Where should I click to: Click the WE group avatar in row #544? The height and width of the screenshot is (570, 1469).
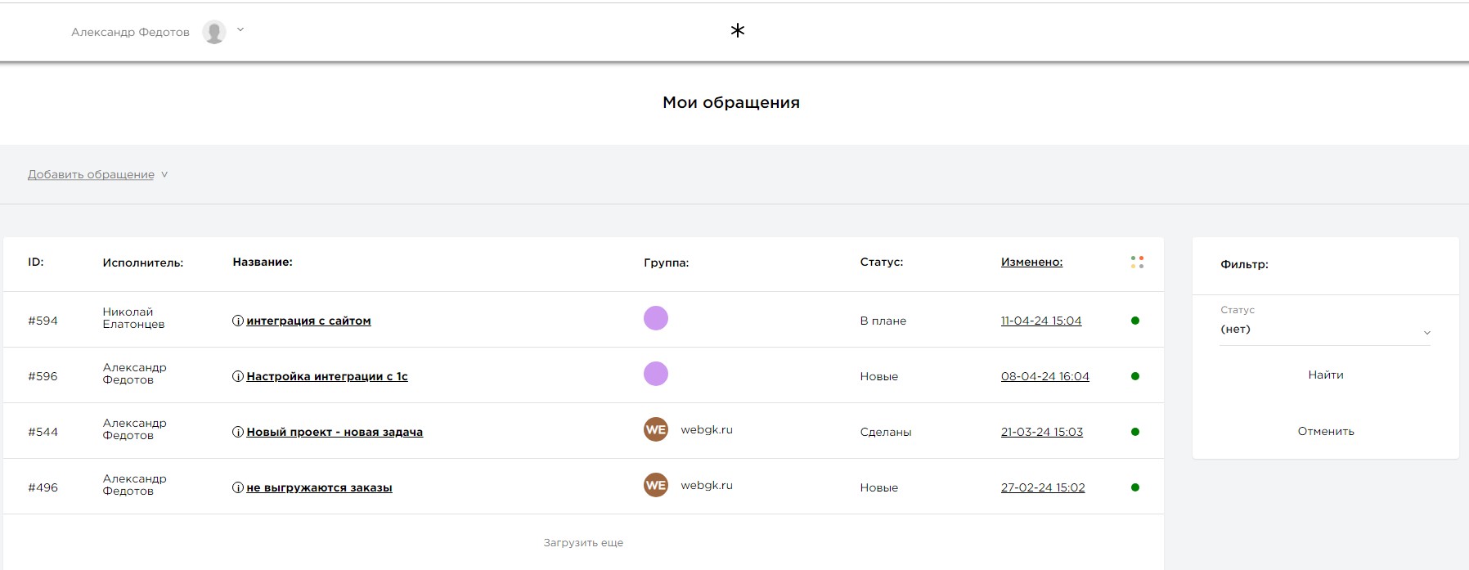656,429
